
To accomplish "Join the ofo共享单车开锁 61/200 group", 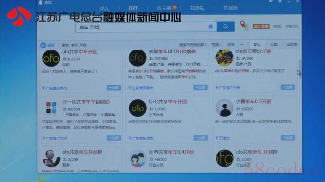I will (114, 87).
